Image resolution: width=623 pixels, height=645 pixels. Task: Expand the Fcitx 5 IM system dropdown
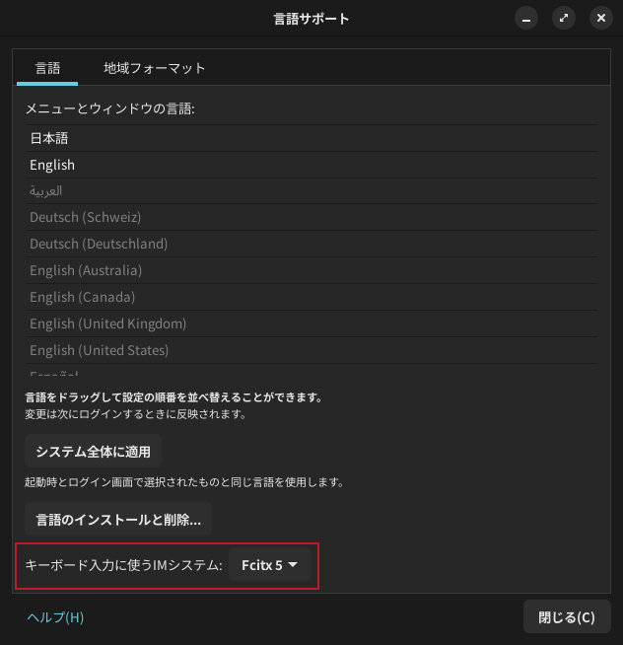tap(269, 565)
